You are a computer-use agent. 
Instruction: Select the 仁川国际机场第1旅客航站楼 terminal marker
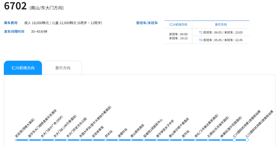tap(234, 140)
